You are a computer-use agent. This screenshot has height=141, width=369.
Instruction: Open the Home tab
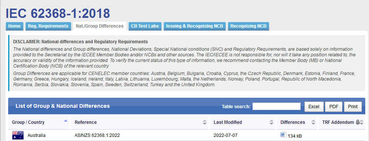(x=14, y=26)
